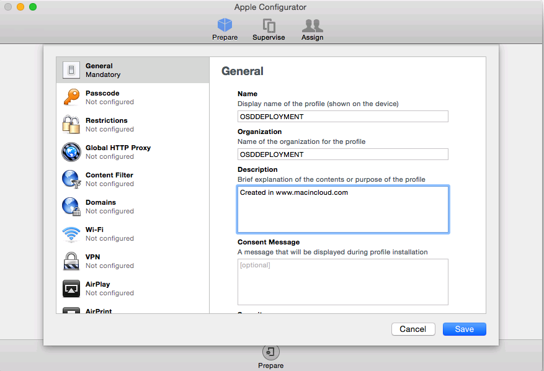Select the AirPrint item in the sidebar
Viewport: 544px width, 371px height.
tap(99, 311)
